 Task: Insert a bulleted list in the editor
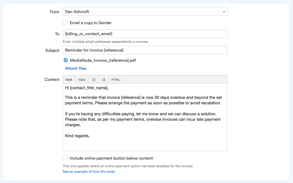93,79
